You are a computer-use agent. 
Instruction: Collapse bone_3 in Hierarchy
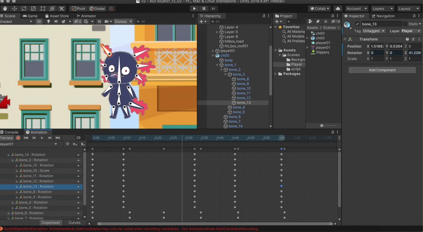pos(225,74)
